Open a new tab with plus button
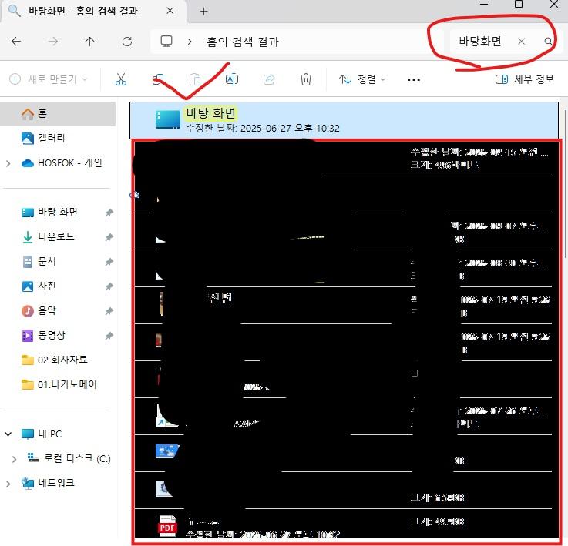 [204, 12]
